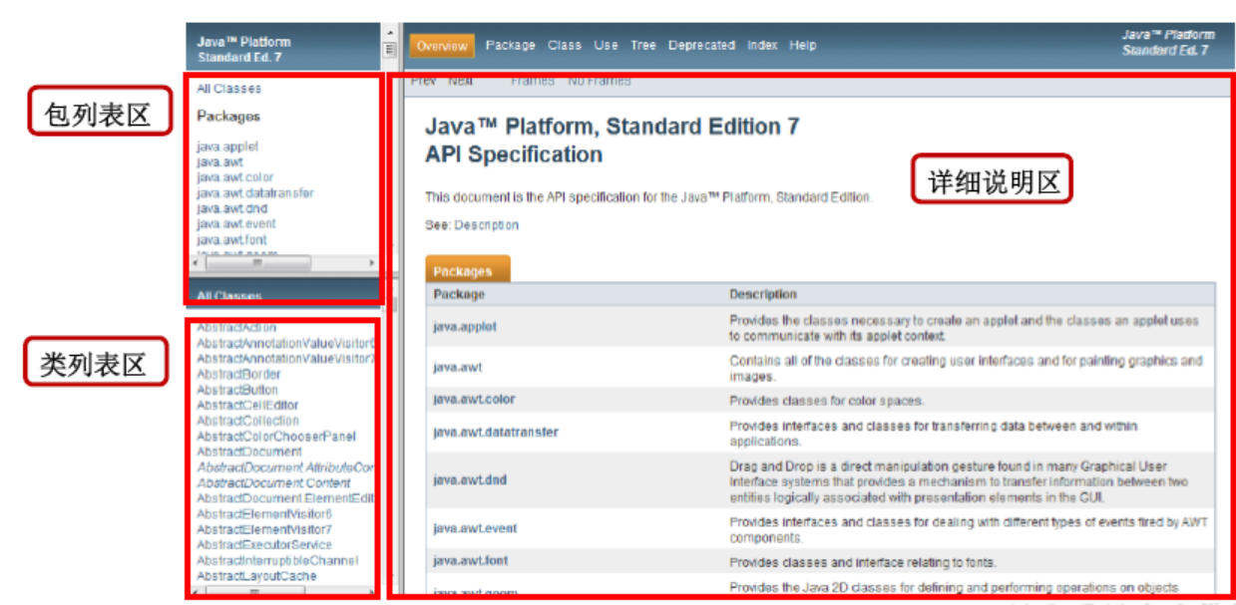Pick java.awt.dnd in left package list

point(231,208)
